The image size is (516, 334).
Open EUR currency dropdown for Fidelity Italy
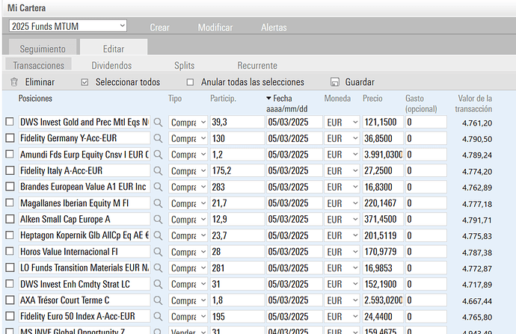click(342, 170)
